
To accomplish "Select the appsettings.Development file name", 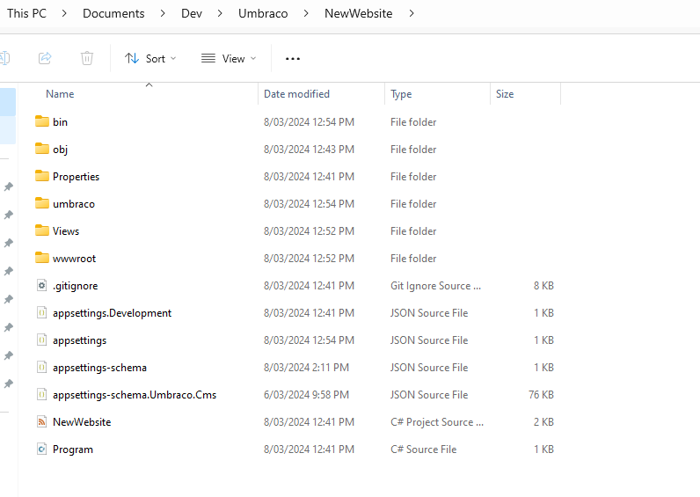I will tap(112, 312).
